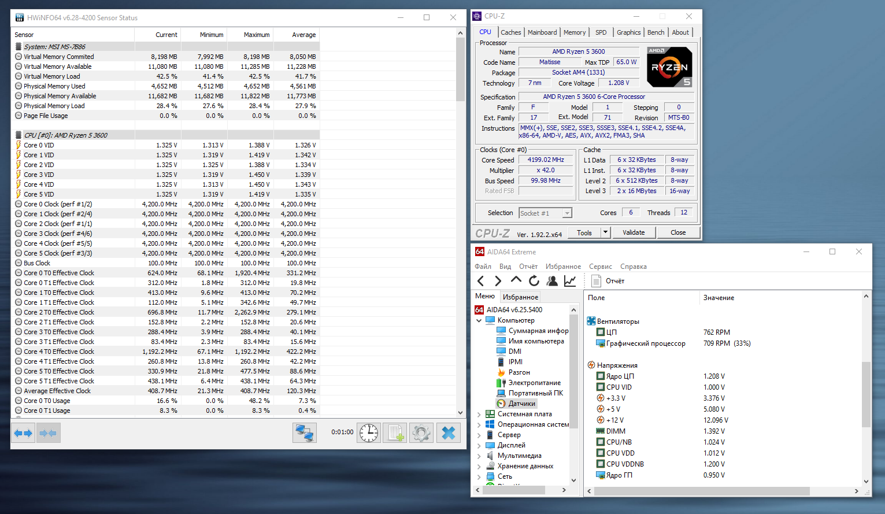Click the person icon in AIDA64 toolbar
Screen dimensions: 885x514
pos(552,281)
